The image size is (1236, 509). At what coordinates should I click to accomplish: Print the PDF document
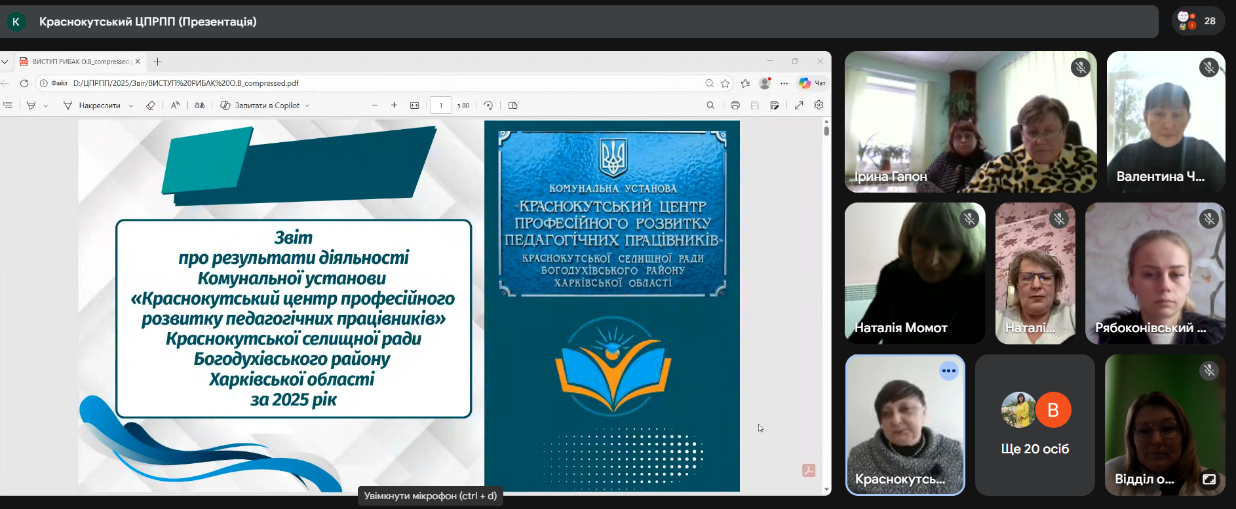[x=735, y=105]
